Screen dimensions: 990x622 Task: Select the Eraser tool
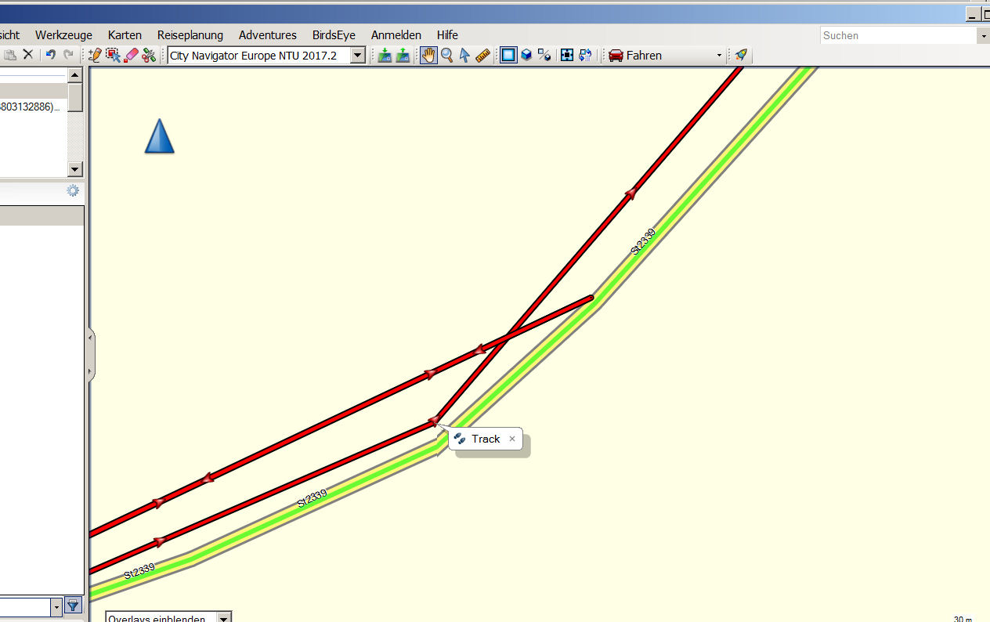coord(131,55)
